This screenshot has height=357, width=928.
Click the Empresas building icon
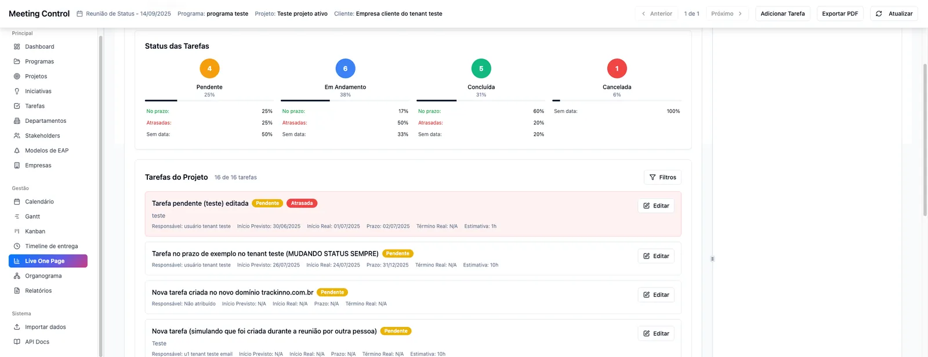17,165
